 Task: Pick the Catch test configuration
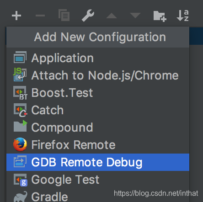tap(98, 110)
